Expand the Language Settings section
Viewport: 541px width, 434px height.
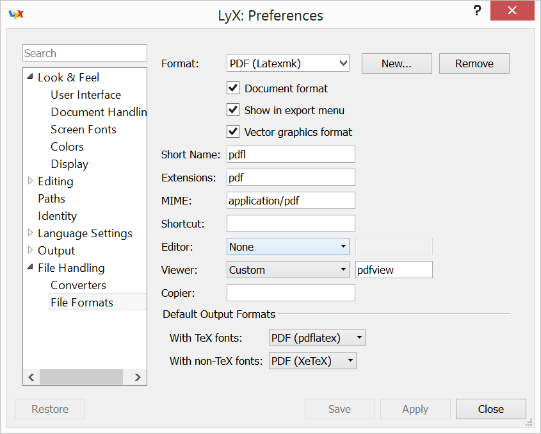click(x=30, y=233)
